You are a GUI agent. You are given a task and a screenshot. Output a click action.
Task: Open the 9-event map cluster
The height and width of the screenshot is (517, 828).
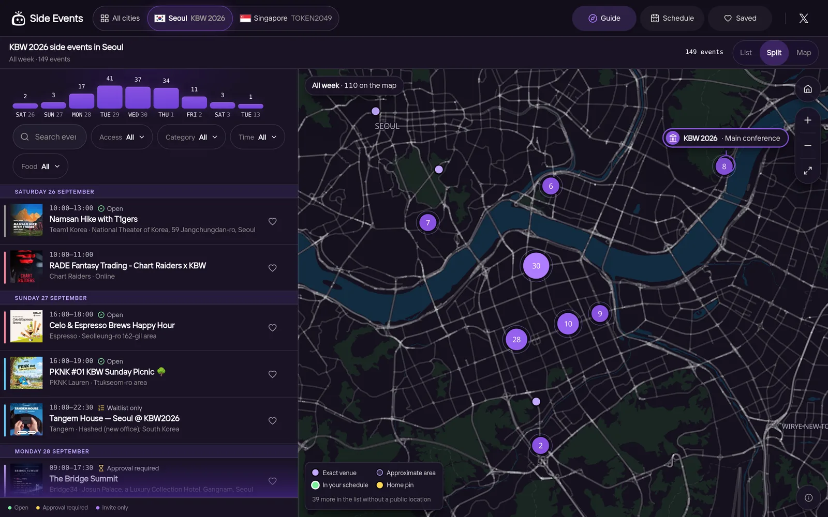point(600,313)
